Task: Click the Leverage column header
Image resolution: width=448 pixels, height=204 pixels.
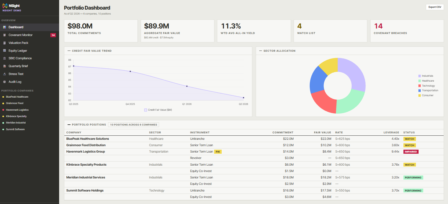Action: (x=391, y=133)
